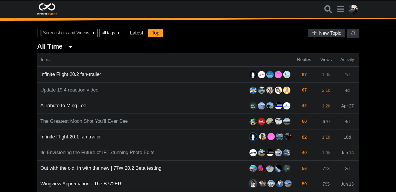Sort by Activity column header
Viewport: 396px width, 192px height.
347,60
